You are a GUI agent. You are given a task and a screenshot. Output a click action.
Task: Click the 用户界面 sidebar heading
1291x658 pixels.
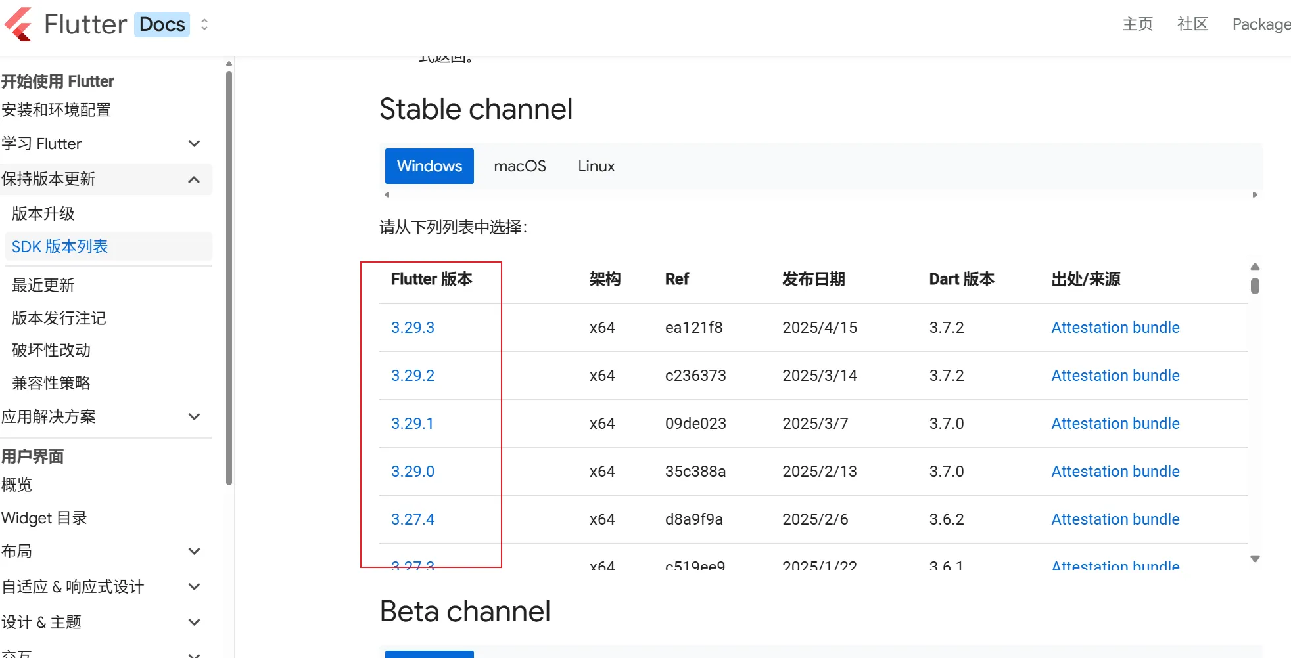33,456
